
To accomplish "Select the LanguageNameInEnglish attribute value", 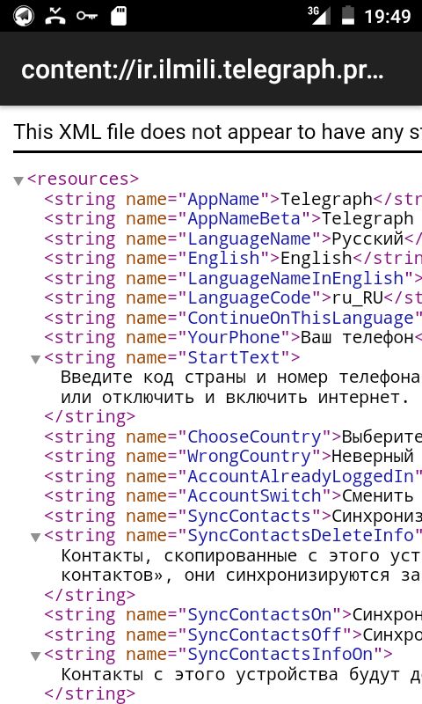I will click(x=295, y=278).
